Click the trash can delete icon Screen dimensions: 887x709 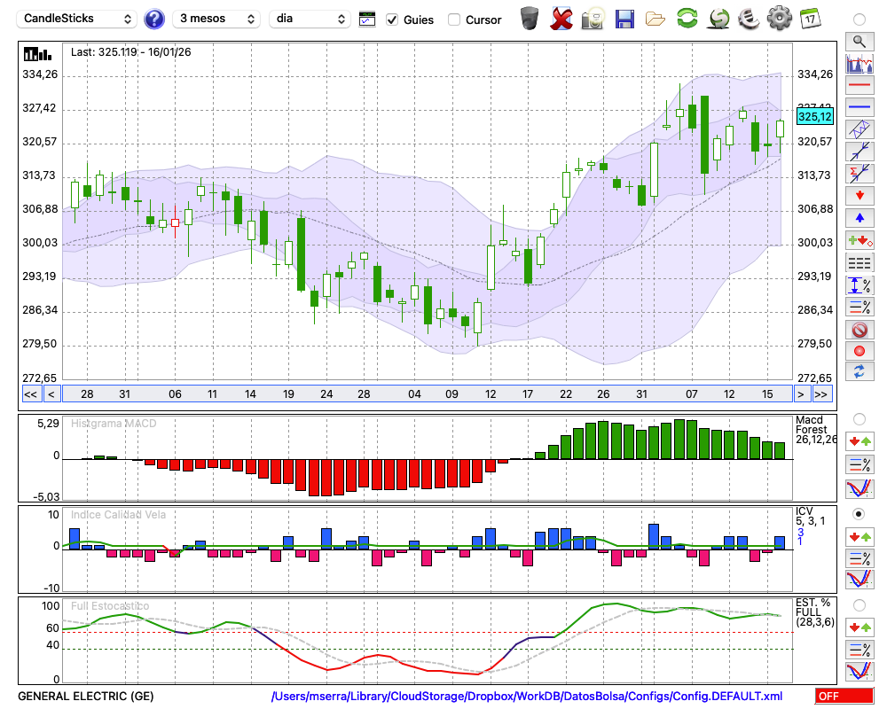(x=530, y=19)
